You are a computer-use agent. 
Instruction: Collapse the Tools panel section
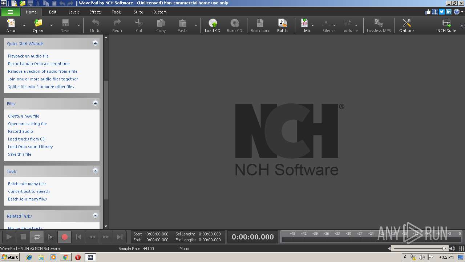[95, 171]
